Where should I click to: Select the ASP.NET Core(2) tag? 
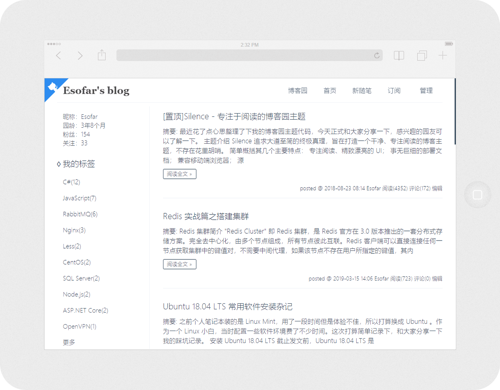(86, 310)
